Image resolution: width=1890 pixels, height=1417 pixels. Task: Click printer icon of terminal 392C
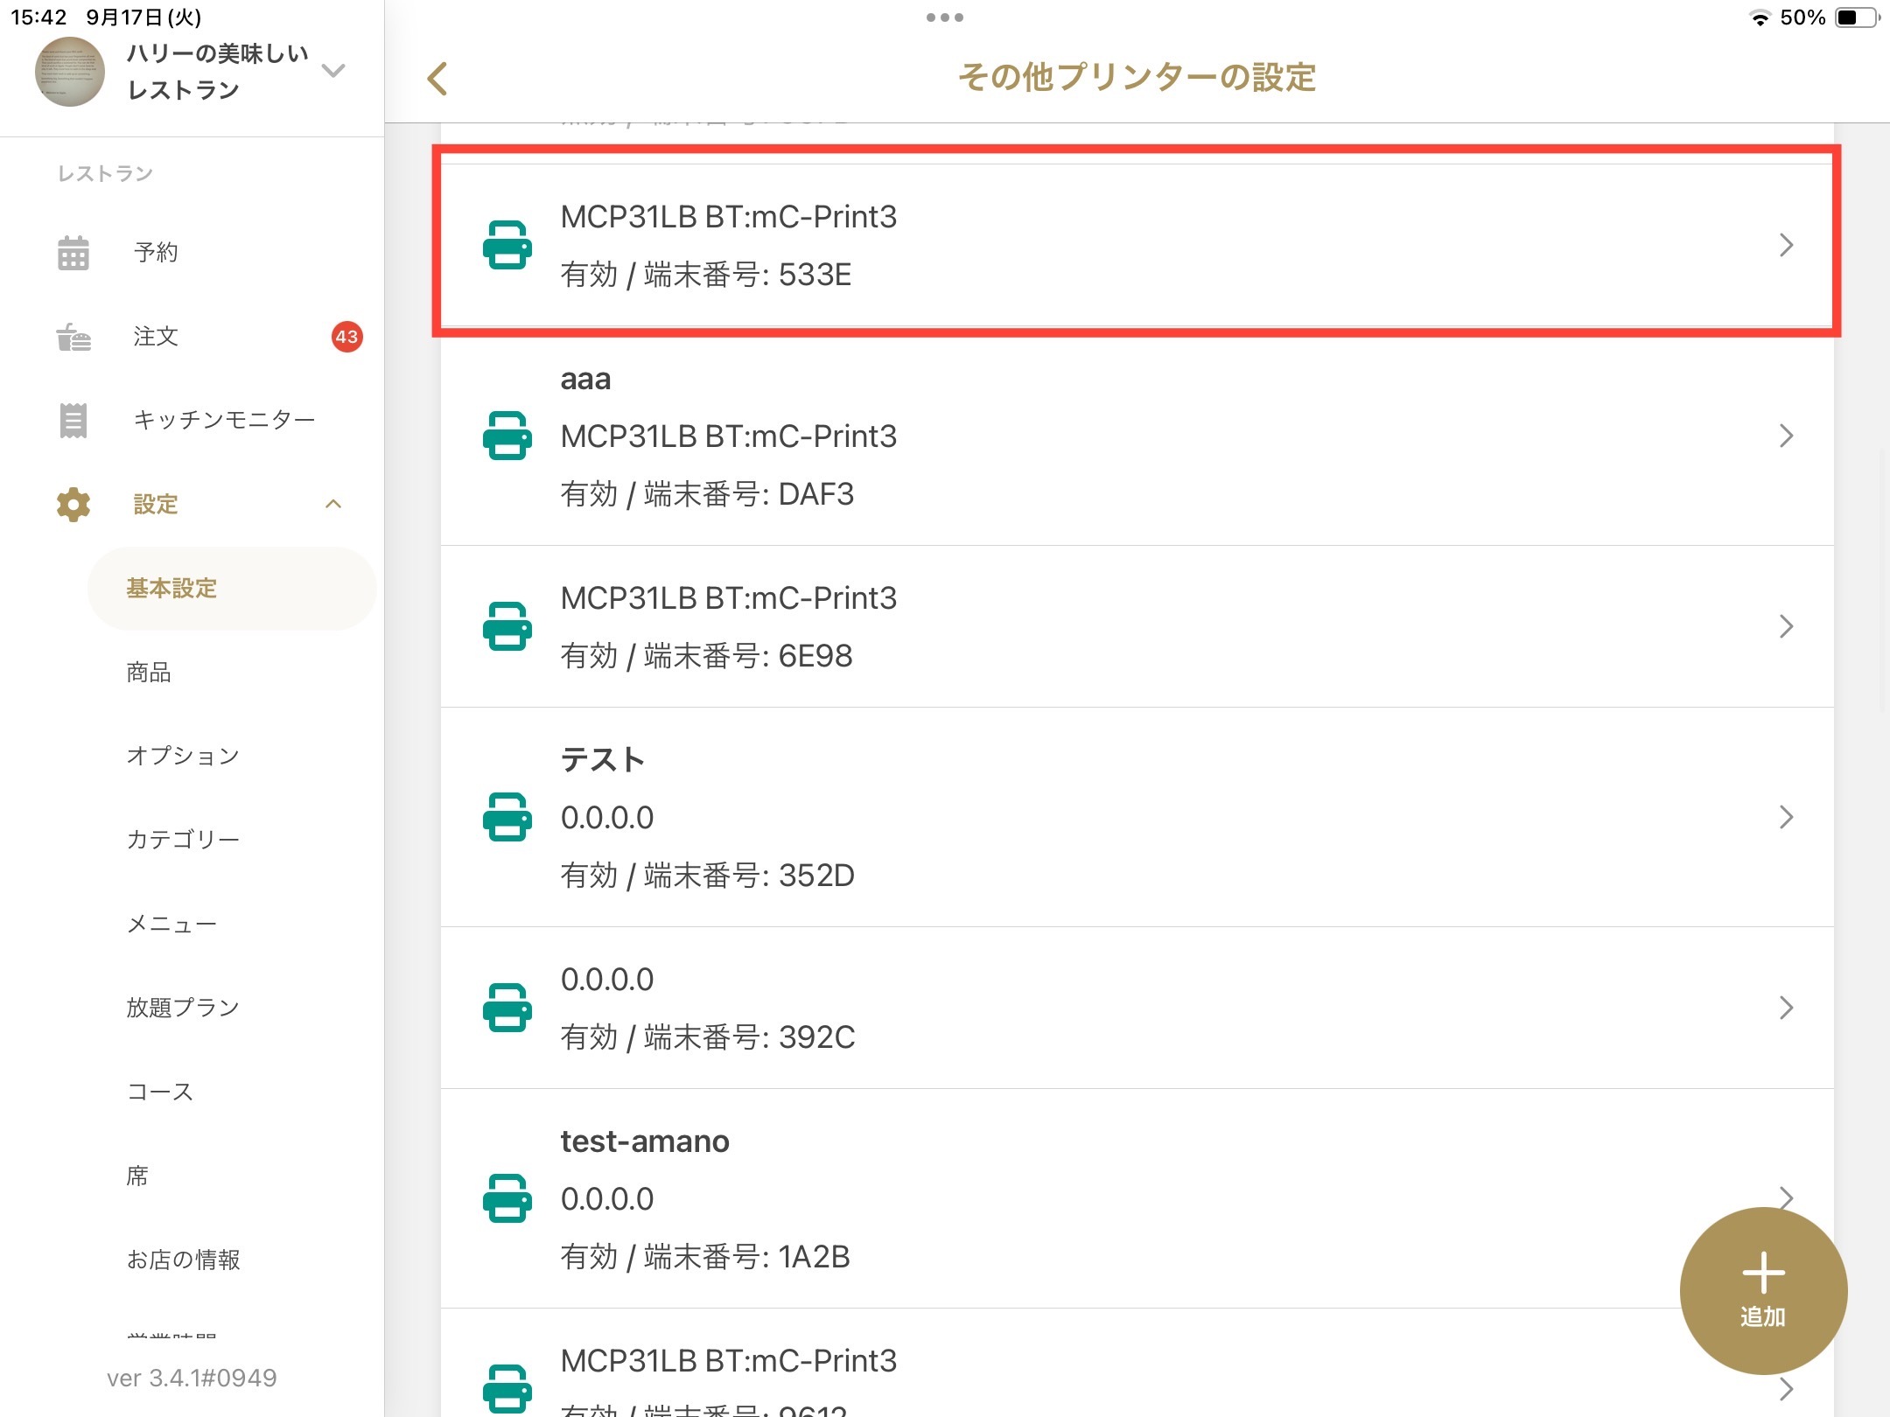pos(507,1008)
